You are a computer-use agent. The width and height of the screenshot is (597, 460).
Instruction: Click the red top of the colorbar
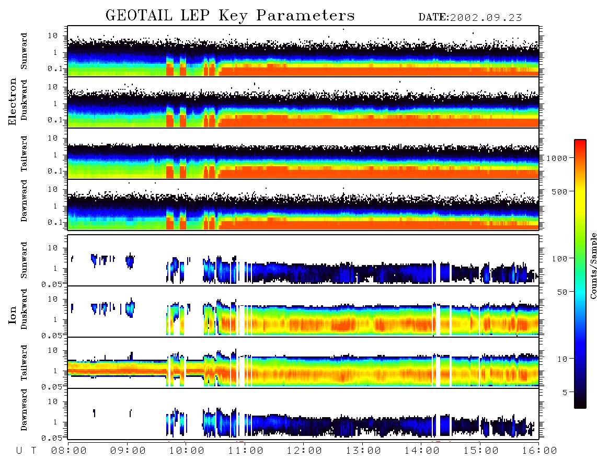[580, 145]
